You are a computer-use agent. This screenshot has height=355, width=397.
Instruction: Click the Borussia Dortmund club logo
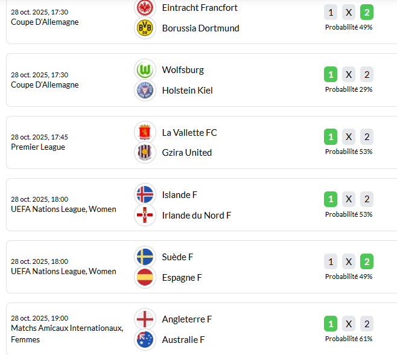pos(145,28)
